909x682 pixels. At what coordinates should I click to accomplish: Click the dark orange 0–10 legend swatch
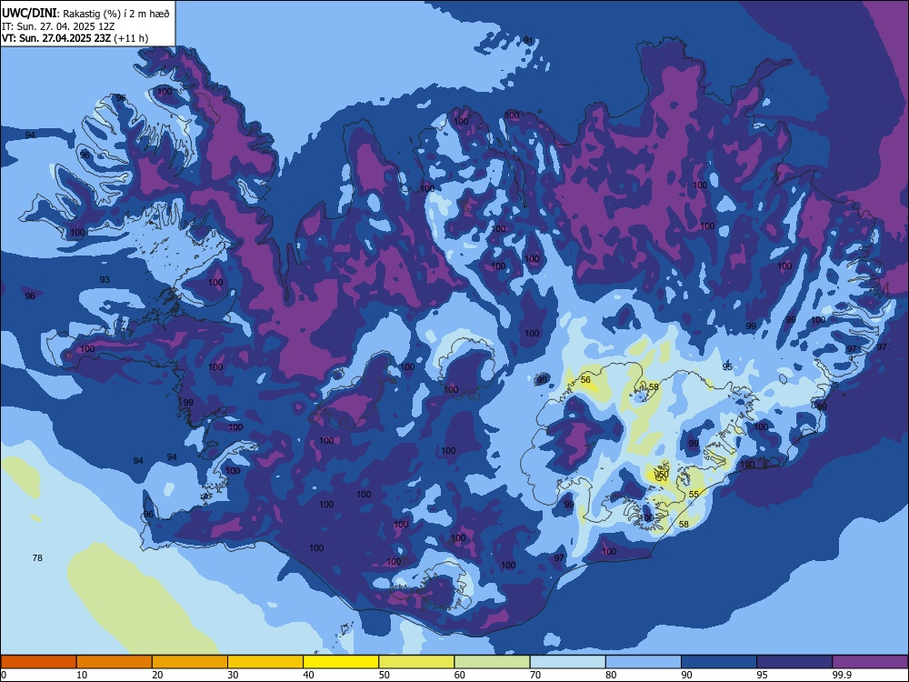(x=38, y=662)
